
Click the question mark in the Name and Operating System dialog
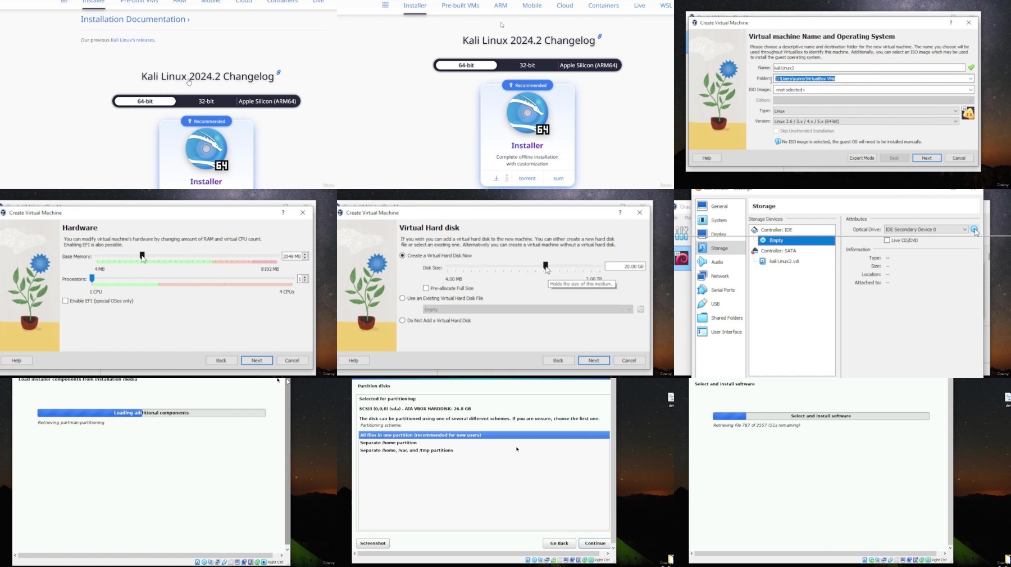pyautogui.click(x=951, y=22)
